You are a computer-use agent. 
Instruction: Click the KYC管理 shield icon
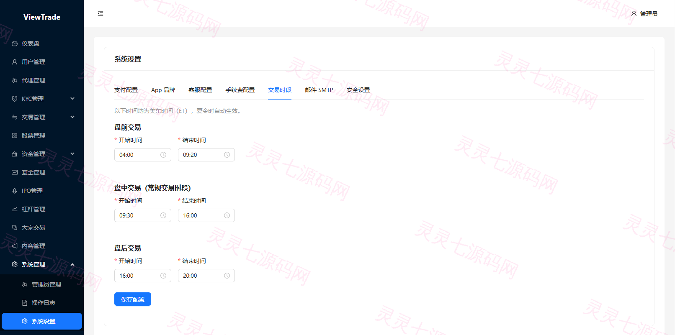pos(15,99)
